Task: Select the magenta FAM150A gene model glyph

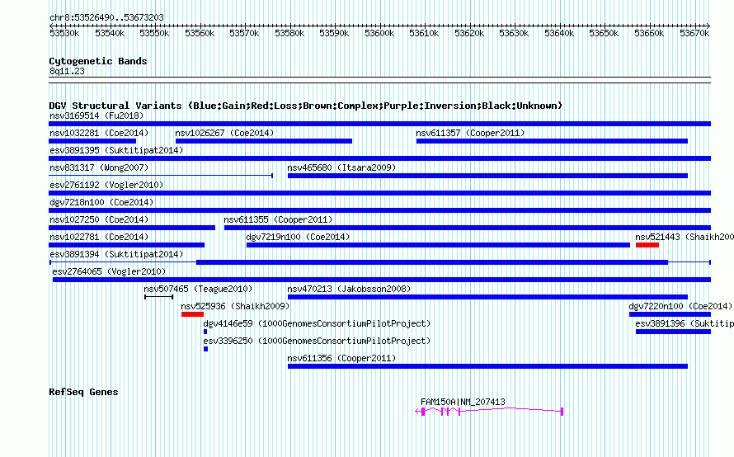Action: 489,411
